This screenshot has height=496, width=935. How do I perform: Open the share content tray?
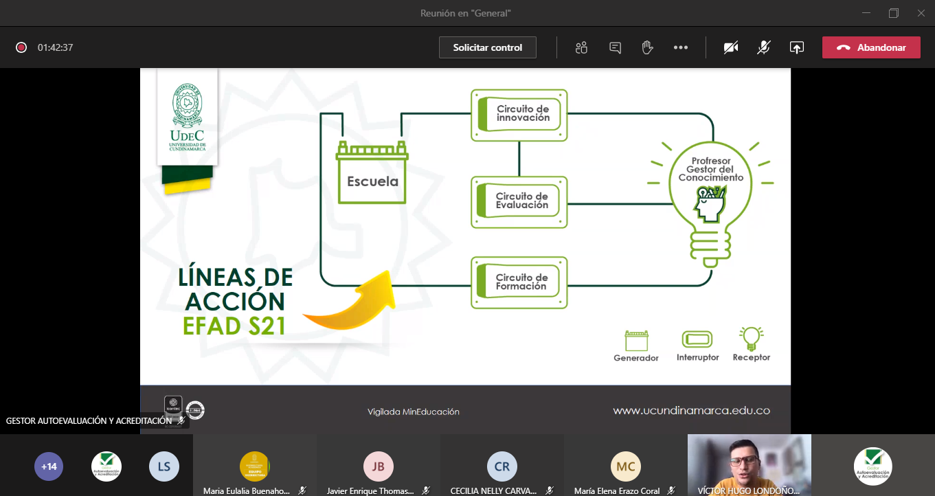pos(797,47)
